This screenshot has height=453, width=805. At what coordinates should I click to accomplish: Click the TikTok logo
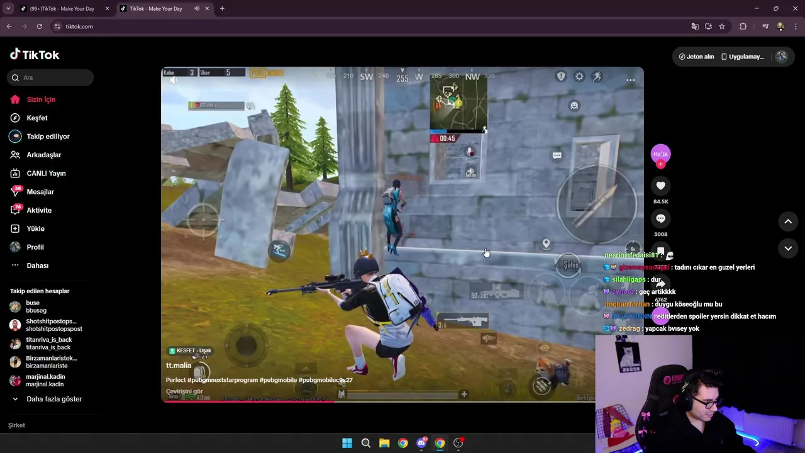(35, 55)
